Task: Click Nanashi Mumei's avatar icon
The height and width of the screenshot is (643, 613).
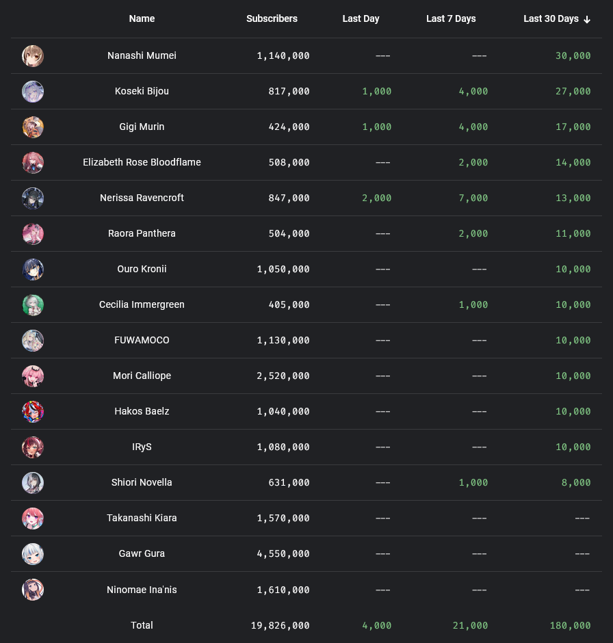Action: coord(33,56)
